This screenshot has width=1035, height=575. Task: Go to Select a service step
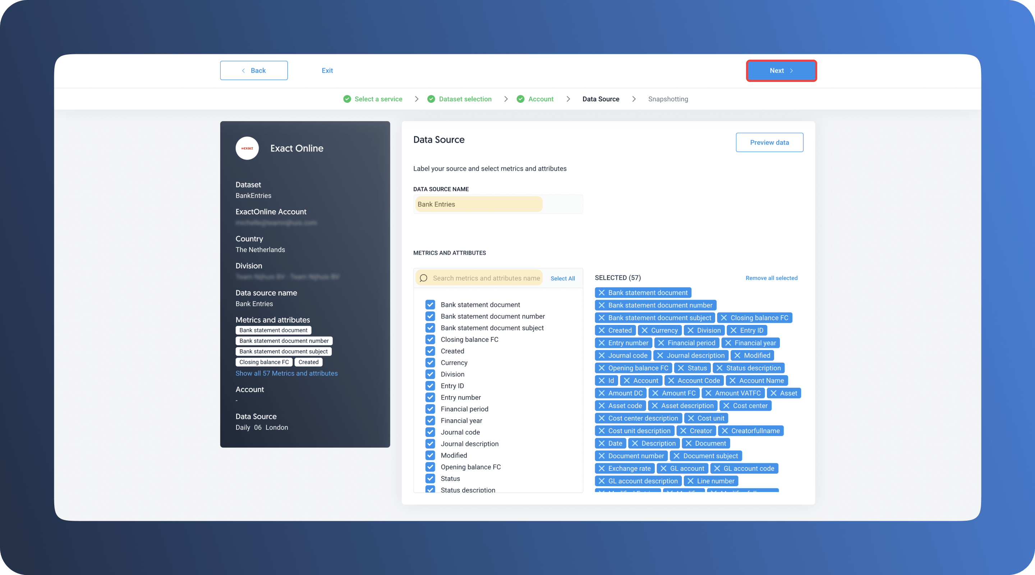click(373, 99)
